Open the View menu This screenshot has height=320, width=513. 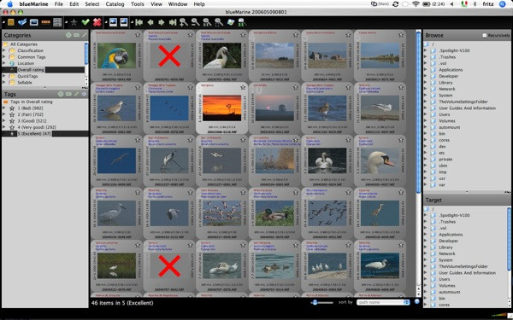(x=156, y=4)
